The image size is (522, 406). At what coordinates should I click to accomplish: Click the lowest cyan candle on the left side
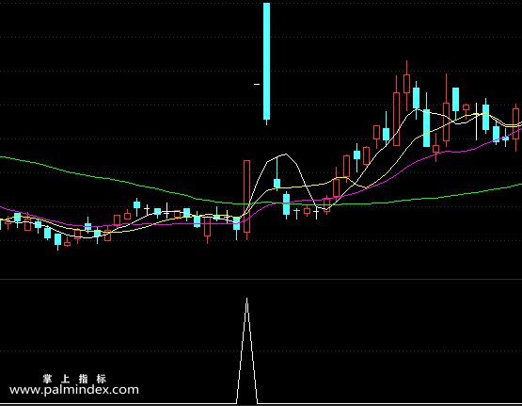click(x=58, y=240)
